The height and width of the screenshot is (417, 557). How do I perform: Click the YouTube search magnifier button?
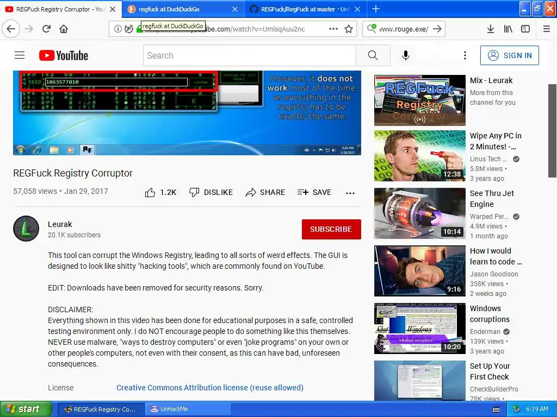pos(373,55)
